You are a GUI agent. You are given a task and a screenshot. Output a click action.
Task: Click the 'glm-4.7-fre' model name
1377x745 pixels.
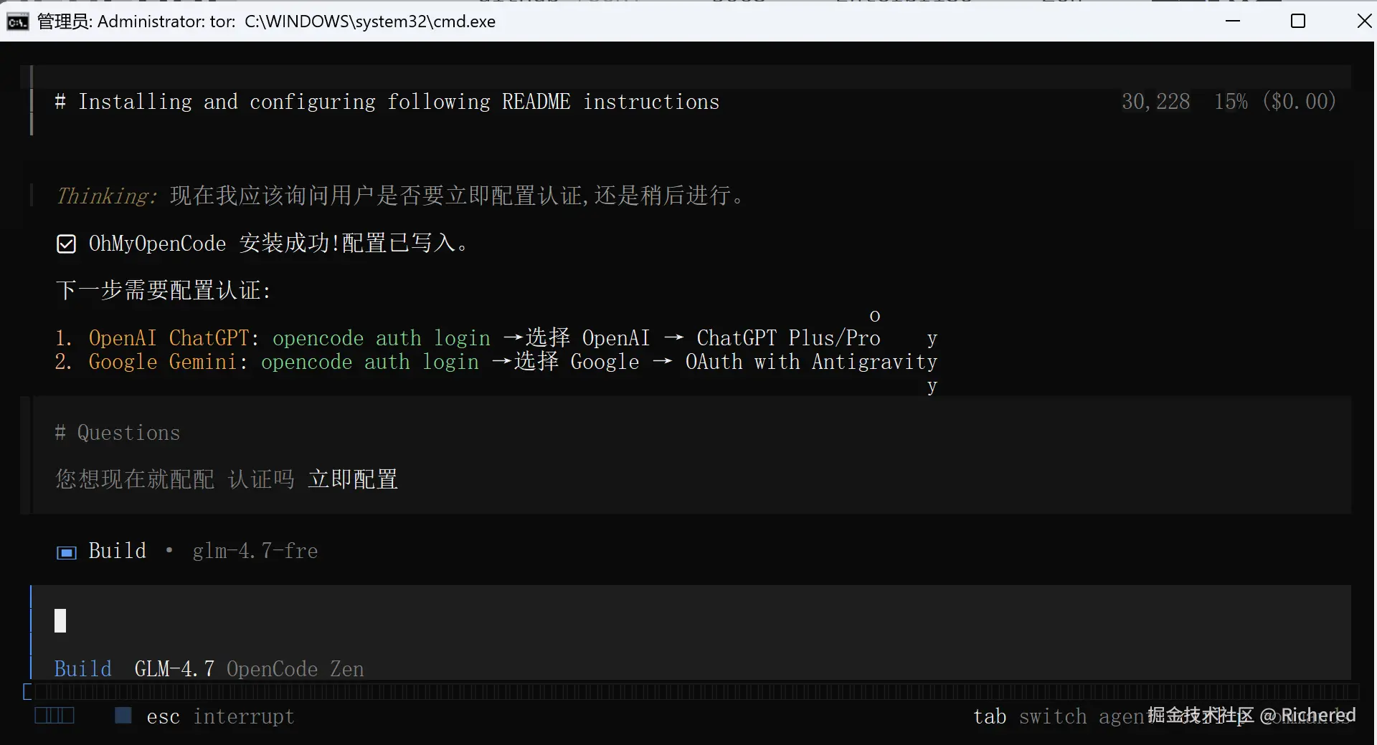point(255,551)
